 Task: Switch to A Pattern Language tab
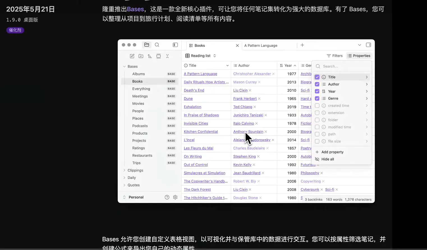click(x=261, y=45)
